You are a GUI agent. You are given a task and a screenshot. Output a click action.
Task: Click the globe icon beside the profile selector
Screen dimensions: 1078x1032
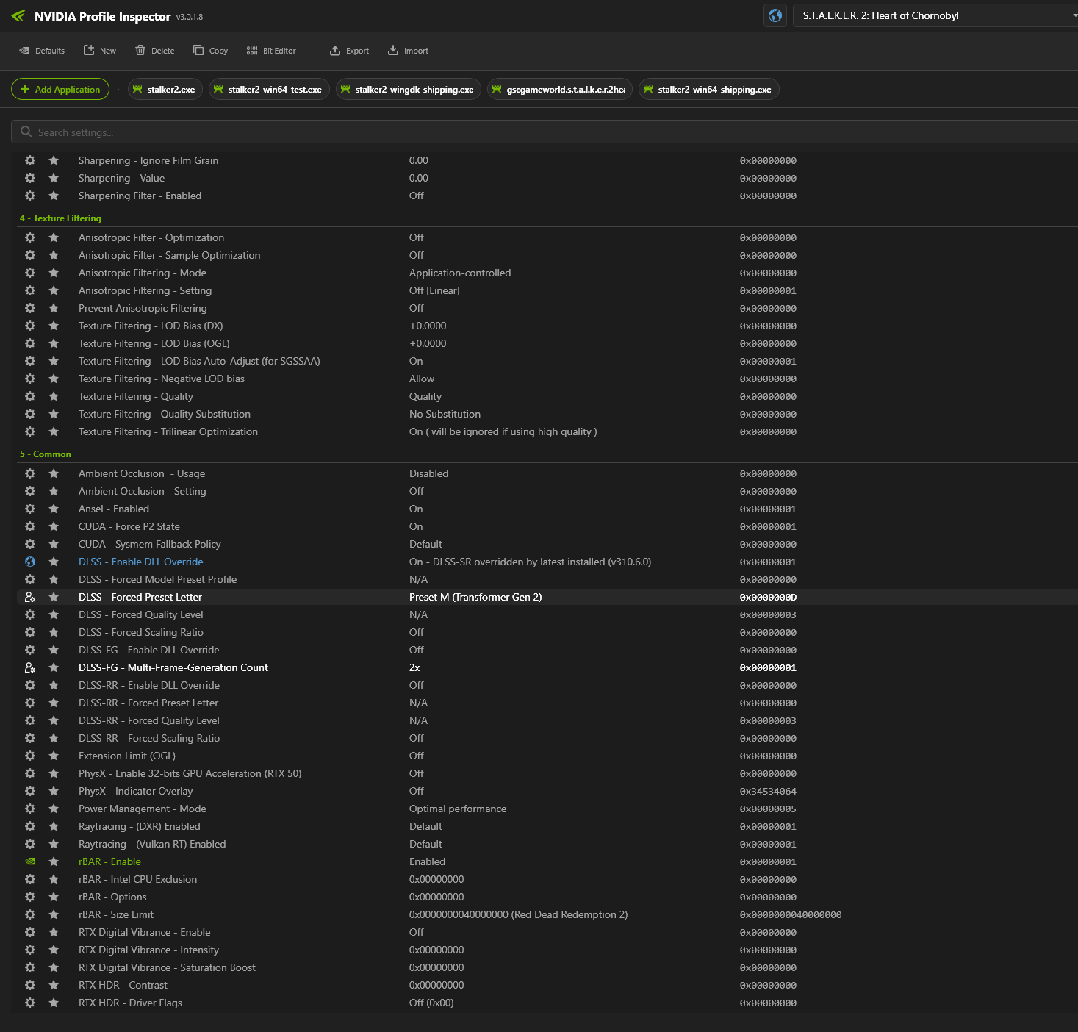775,15
